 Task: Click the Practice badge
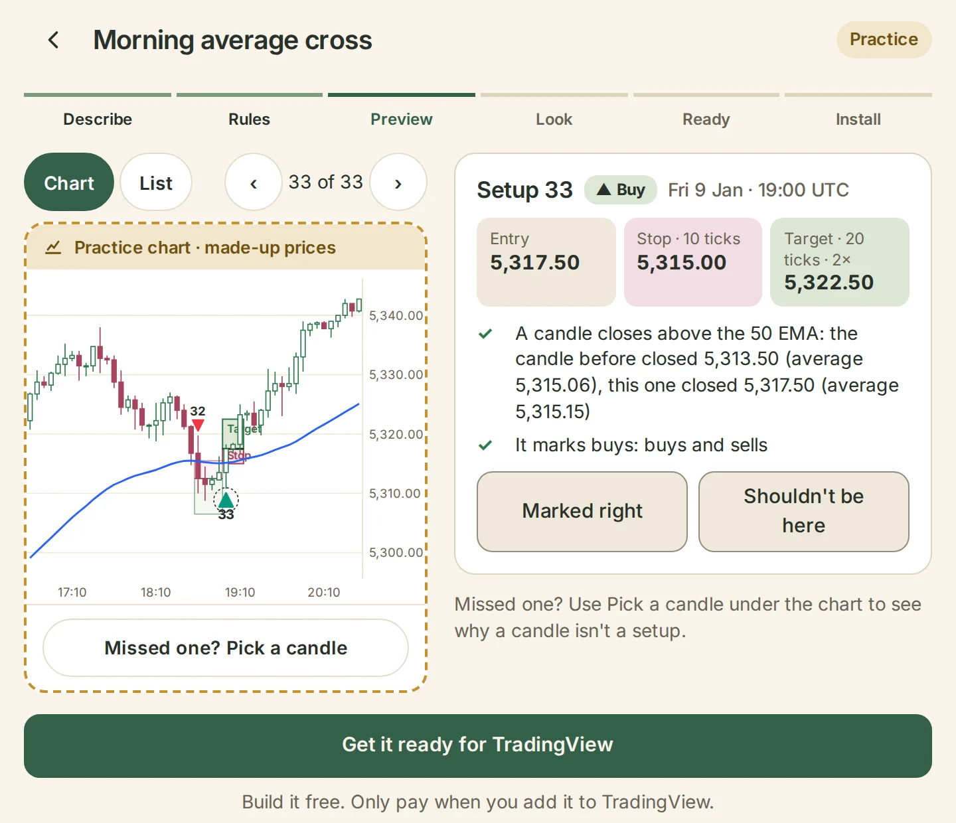coord(884,40)
